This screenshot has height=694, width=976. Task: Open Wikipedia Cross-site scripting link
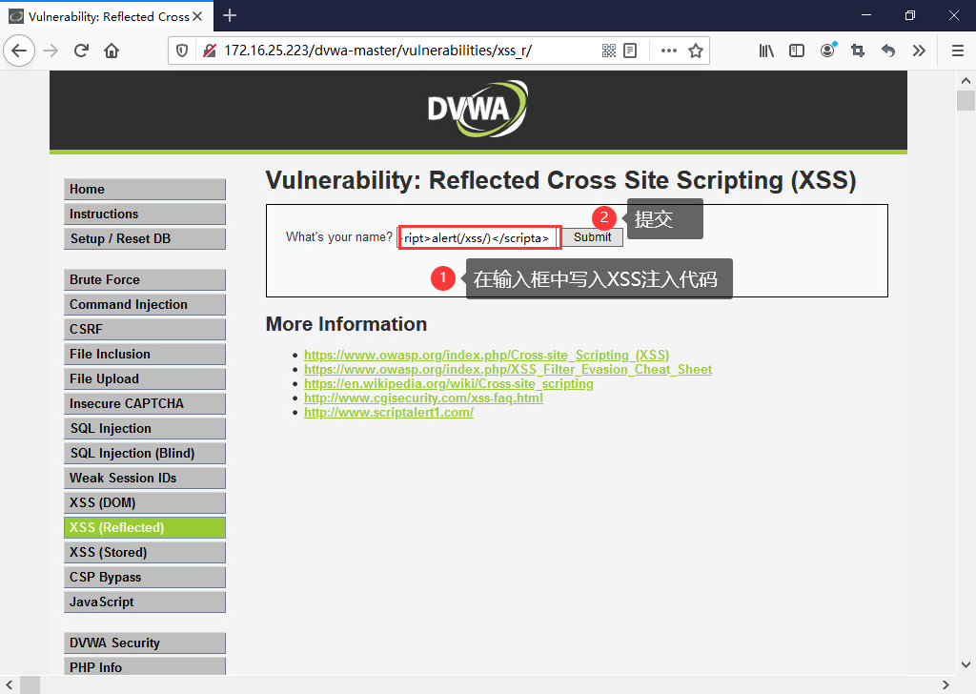(x=448, y=383)
